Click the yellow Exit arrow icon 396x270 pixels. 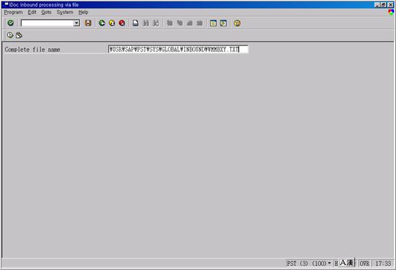[112, 23]
